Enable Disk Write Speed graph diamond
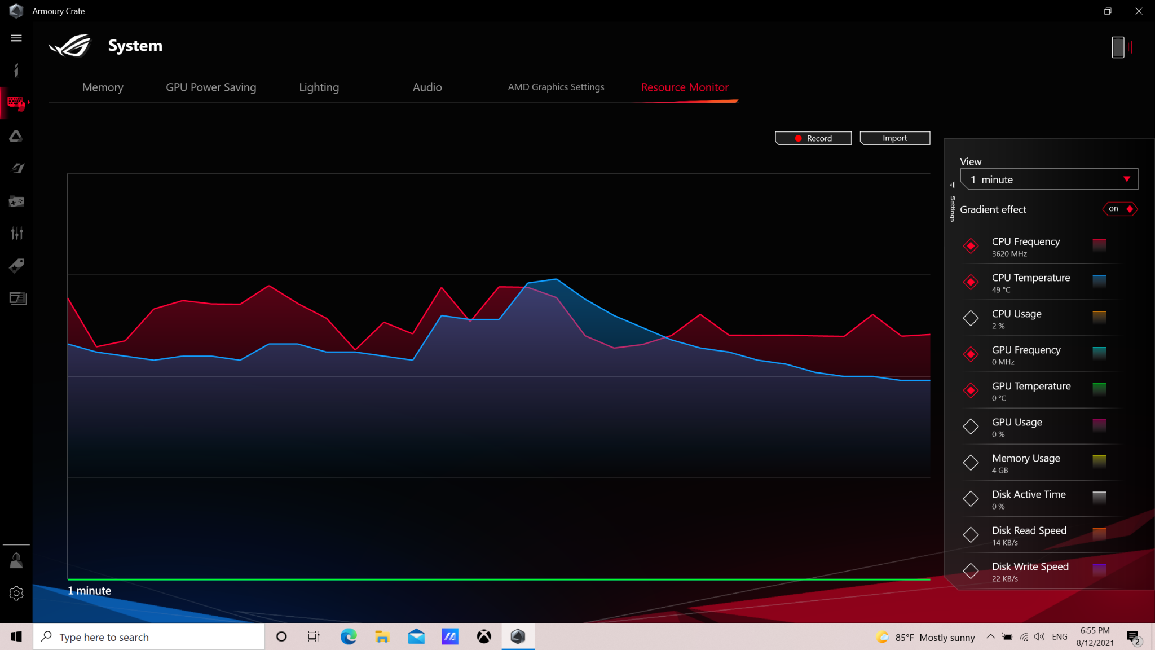This screenshot has height=650, width=1155. (x=971, y=570)
